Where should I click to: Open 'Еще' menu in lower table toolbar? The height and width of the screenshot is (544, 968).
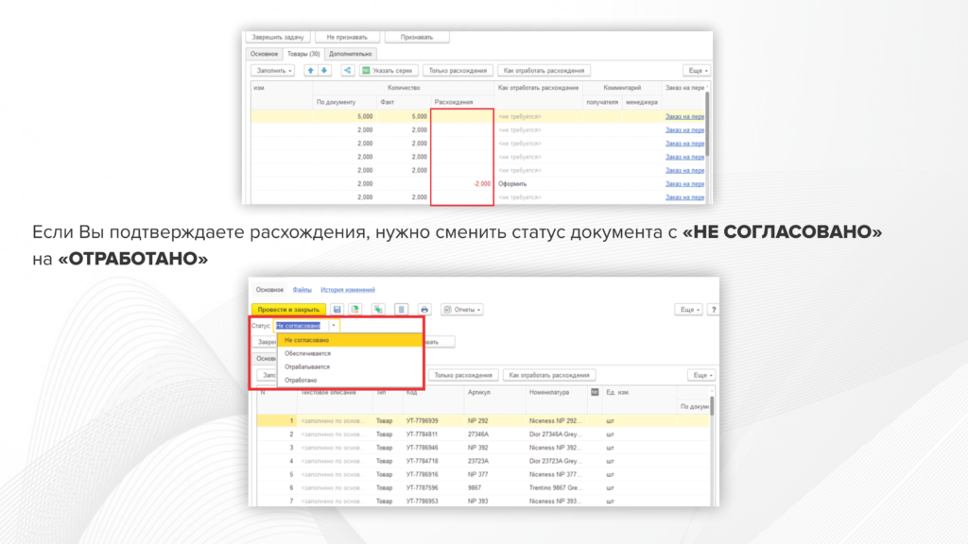[701, 375]
